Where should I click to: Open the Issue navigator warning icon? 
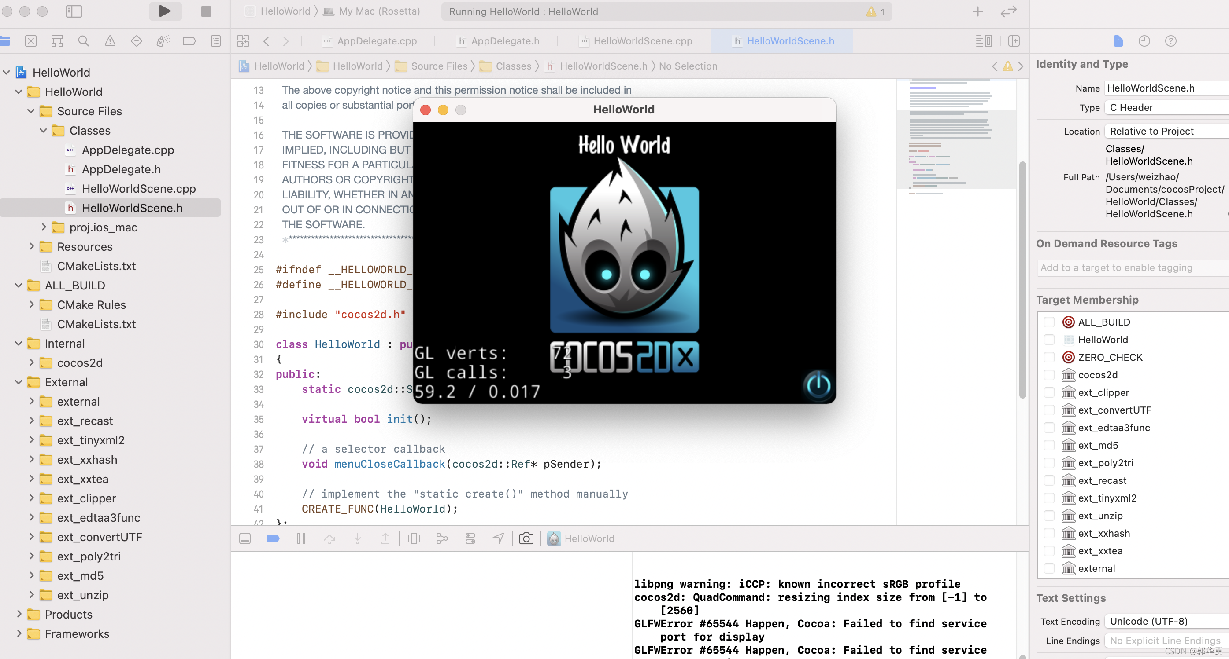tap(110, 41)
